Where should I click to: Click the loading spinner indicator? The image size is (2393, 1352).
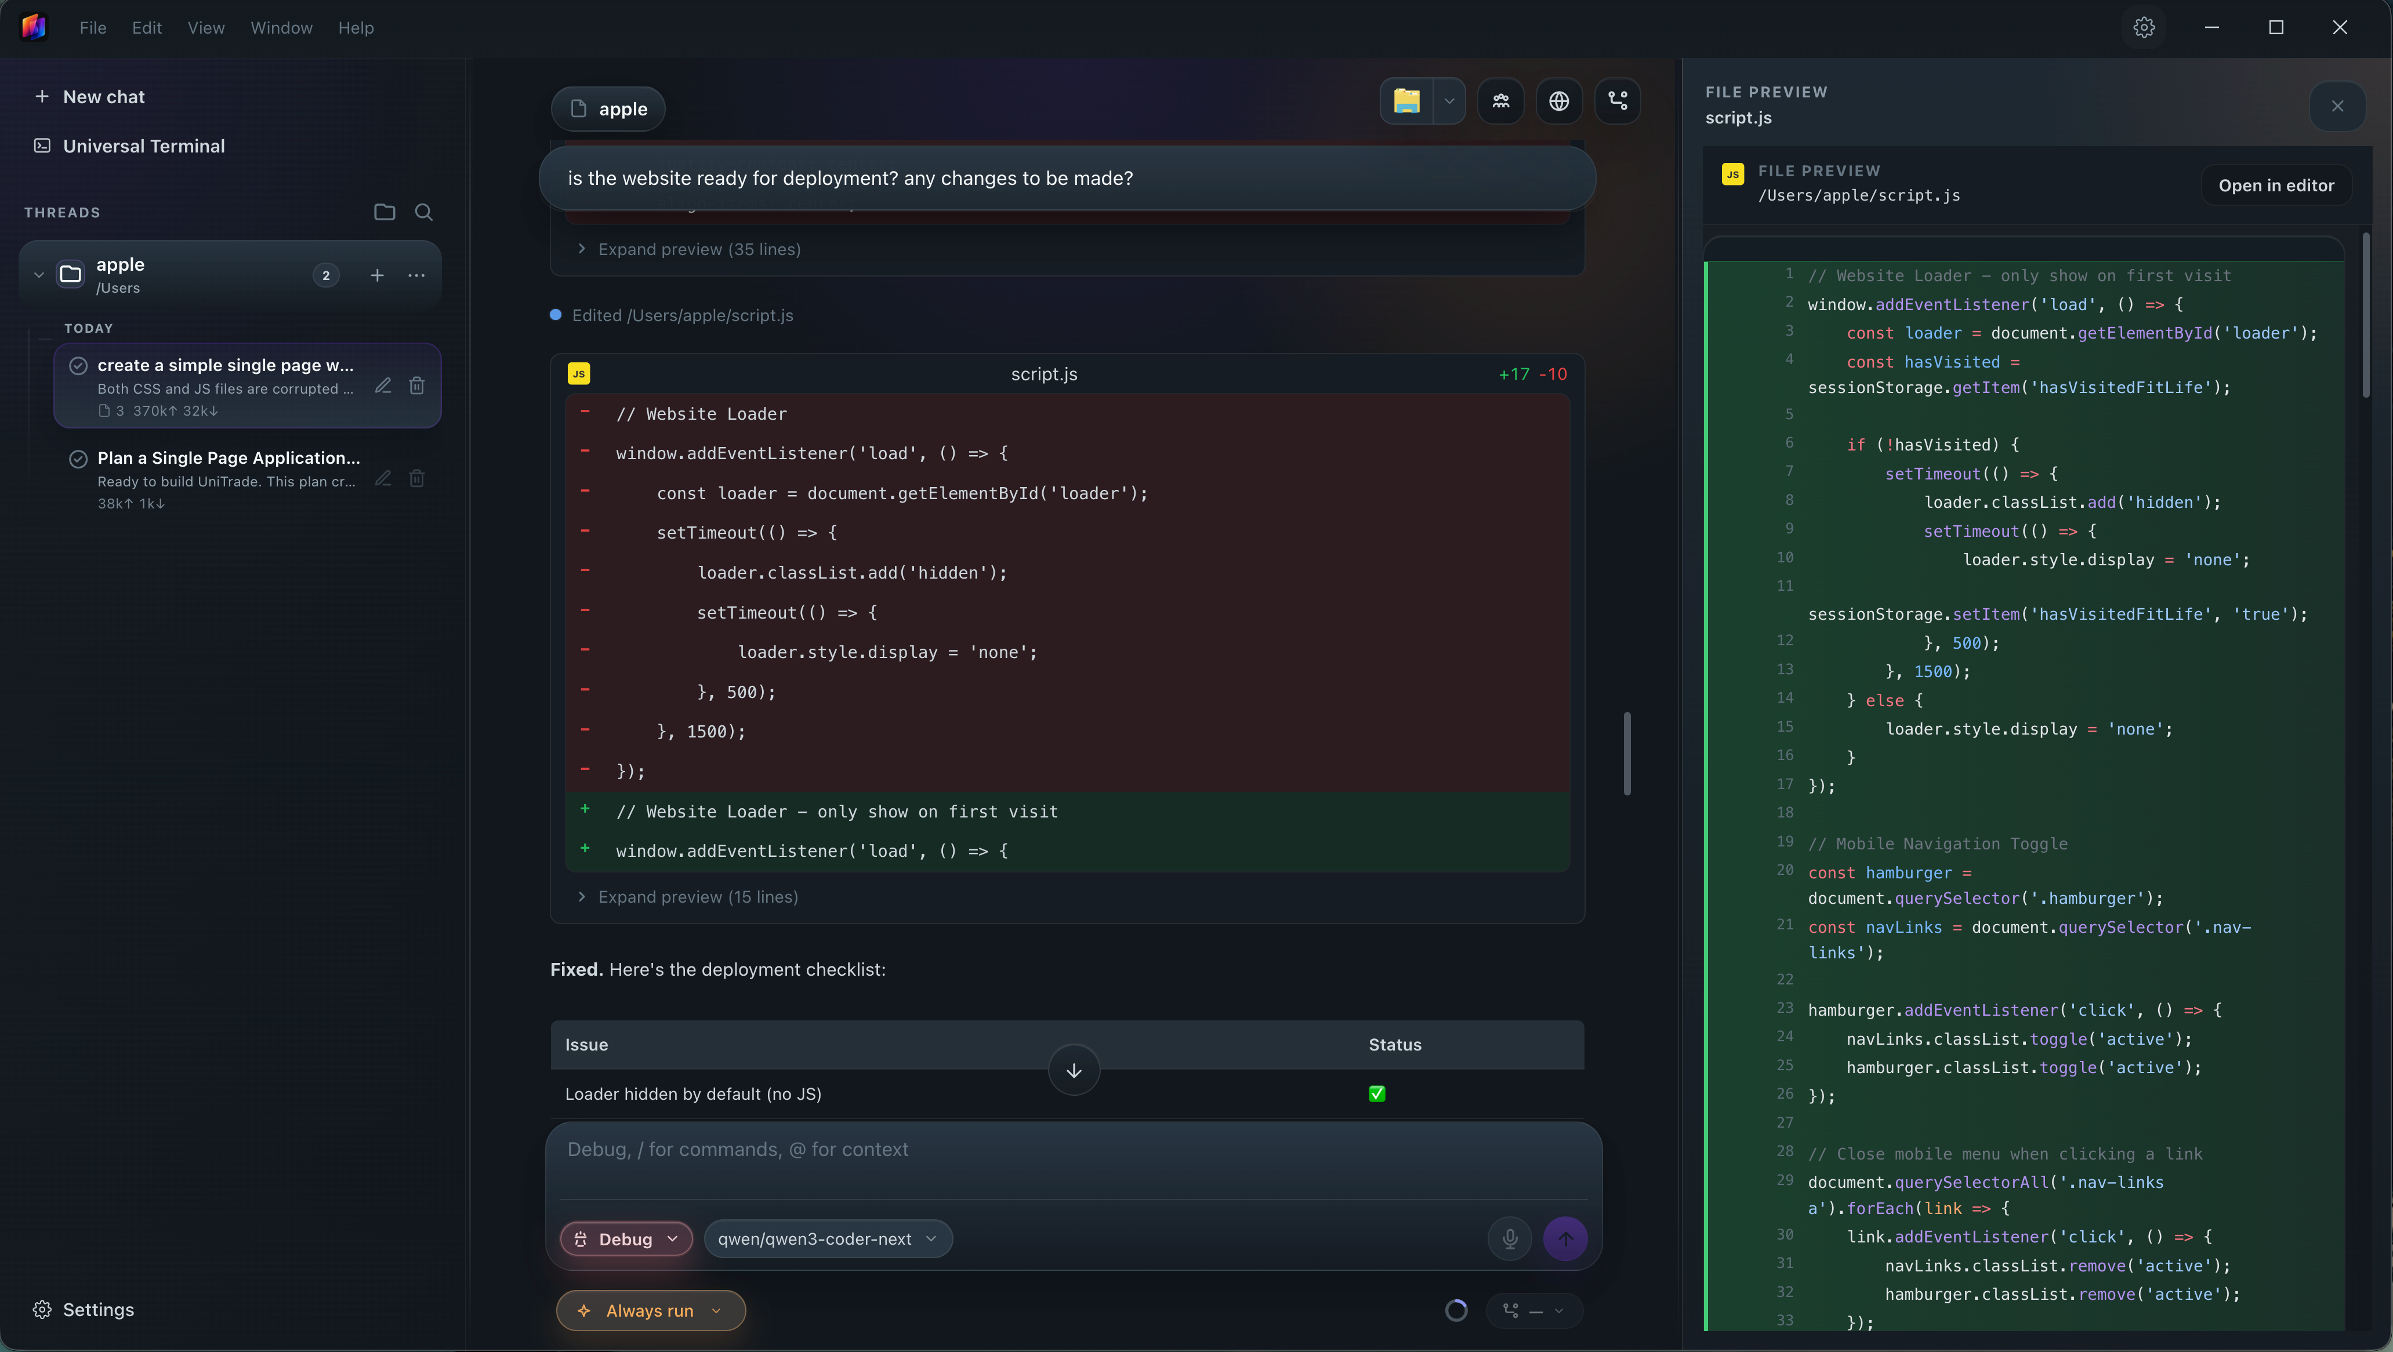click(1456, 1310)
